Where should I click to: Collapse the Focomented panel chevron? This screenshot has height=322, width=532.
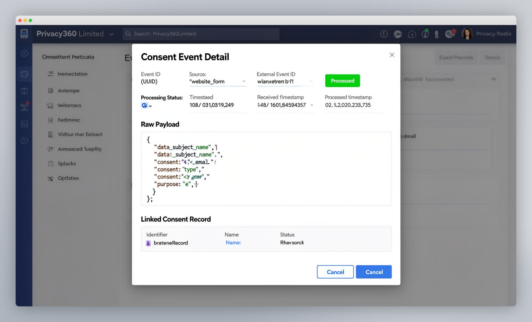pos(493,79)
